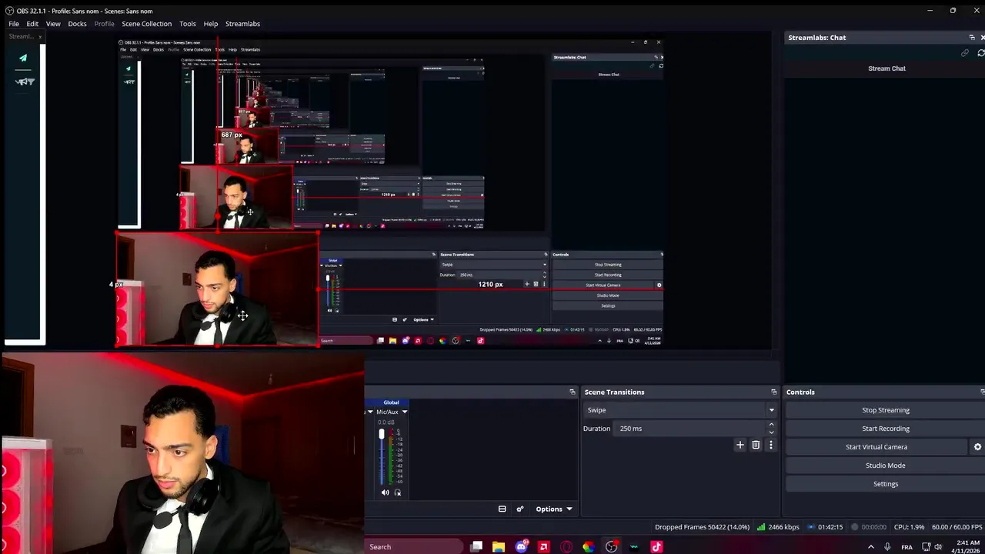
Task: Click the Streamlabs paper plane icon in left dock
Action: (x=23, y=58)
